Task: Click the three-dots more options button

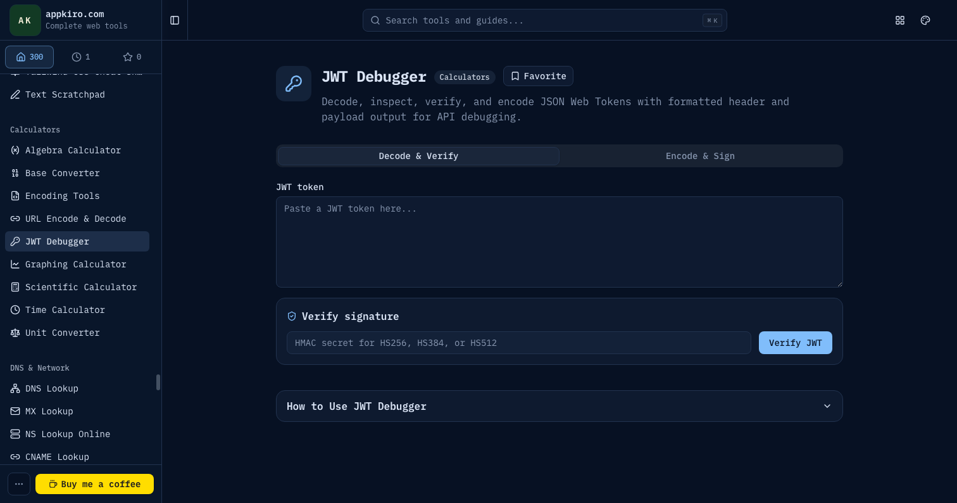Action: tap(19, 484)
